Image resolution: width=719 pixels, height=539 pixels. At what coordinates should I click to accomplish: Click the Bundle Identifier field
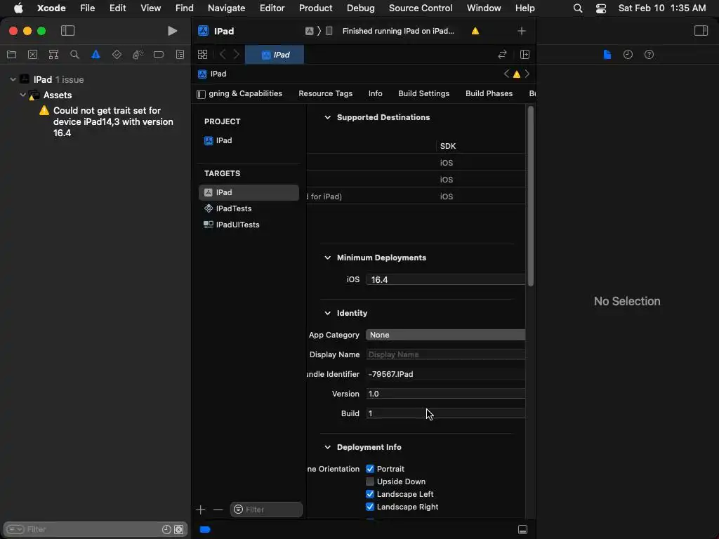pos(445,375)
